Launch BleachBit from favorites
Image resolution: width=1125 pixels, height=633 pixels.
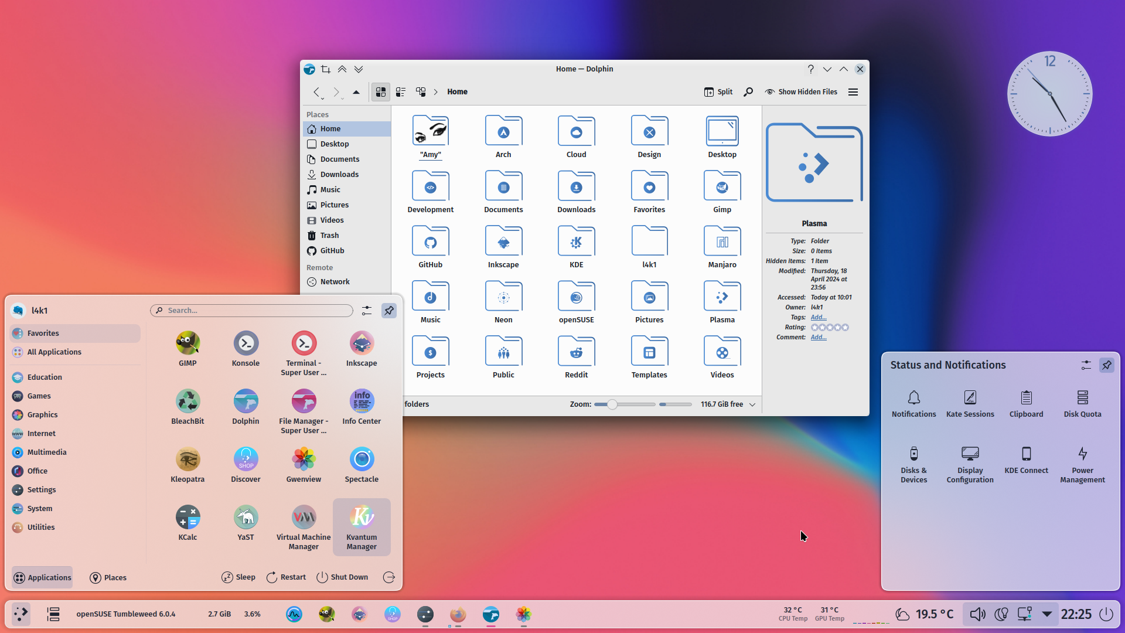[187, 407]
